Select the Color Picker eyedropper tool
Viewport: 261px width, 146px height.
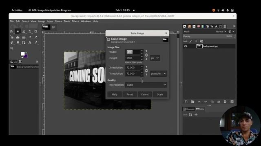point(36,43)
